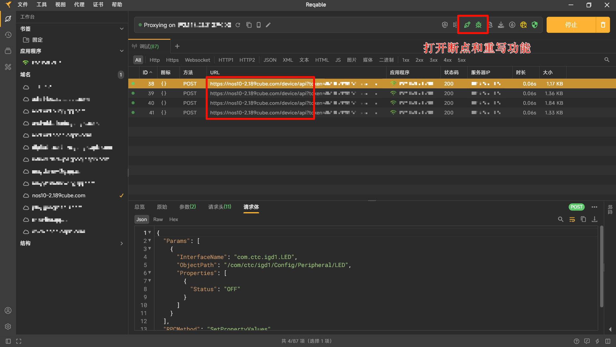Click the pencil edit icon in proxy bar
Screen dimensions: 616x347
[268, 25]
